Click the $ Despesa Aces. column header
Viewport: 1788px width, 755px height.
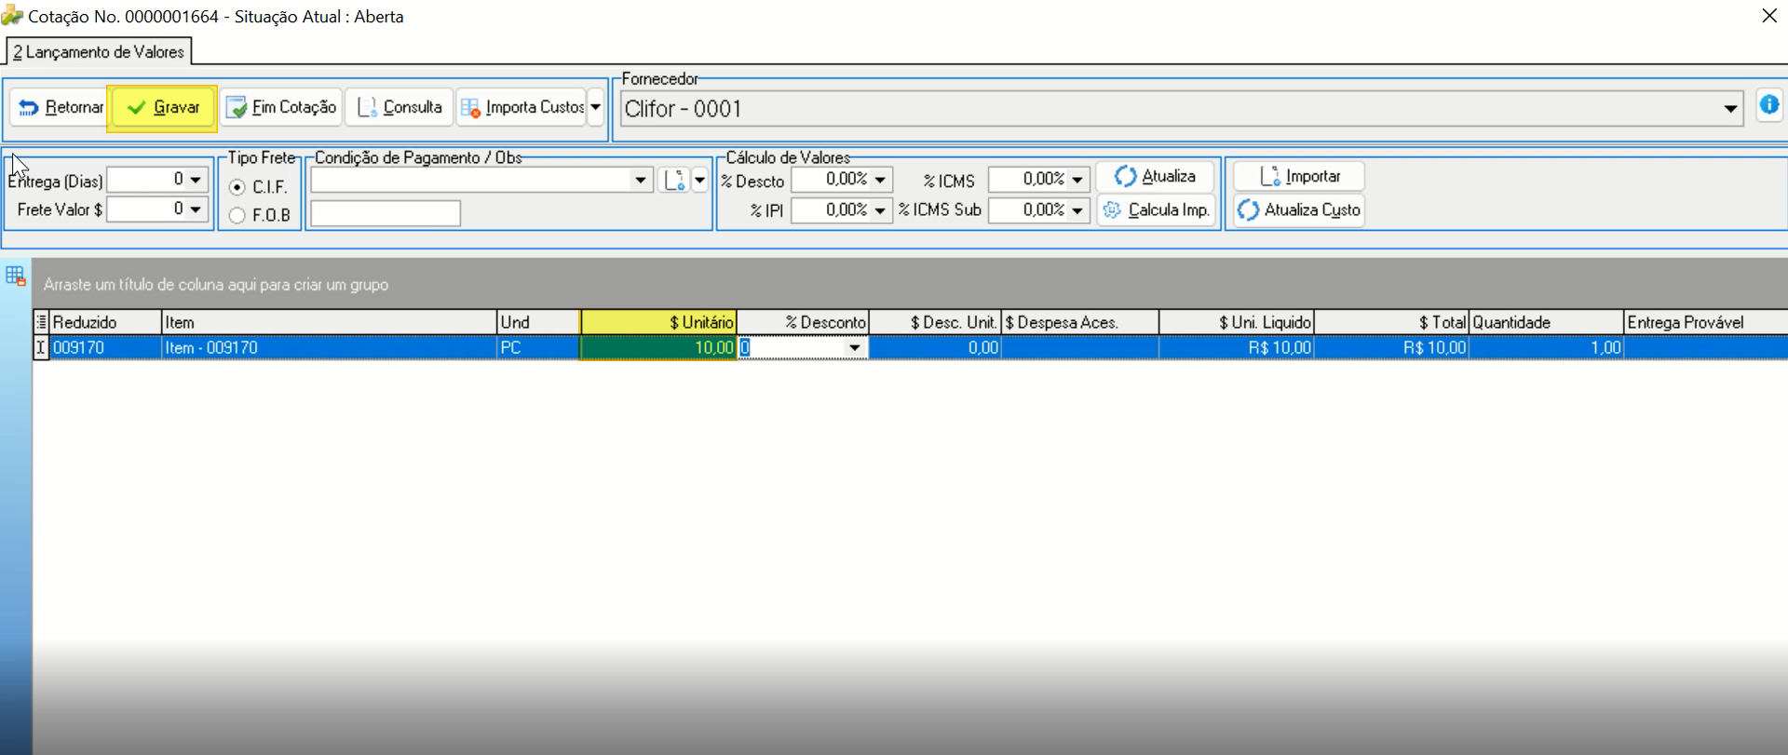click(1080, 322)
